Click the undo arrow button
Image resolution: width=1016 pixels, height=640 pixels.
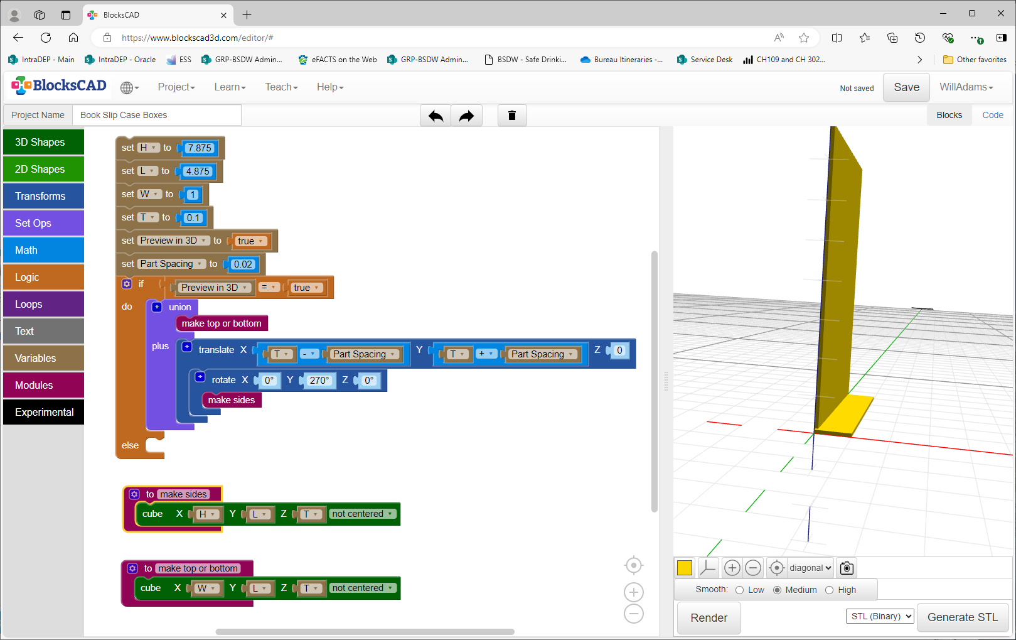point(436,116)
